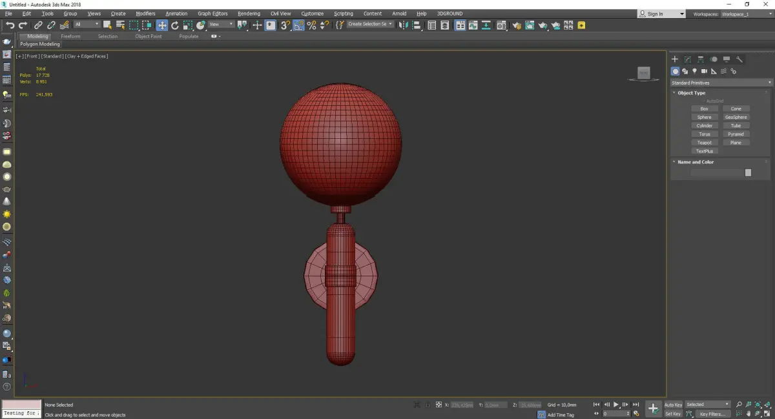
Task: Open Select by Name list icon
Action: click(120, 25)
